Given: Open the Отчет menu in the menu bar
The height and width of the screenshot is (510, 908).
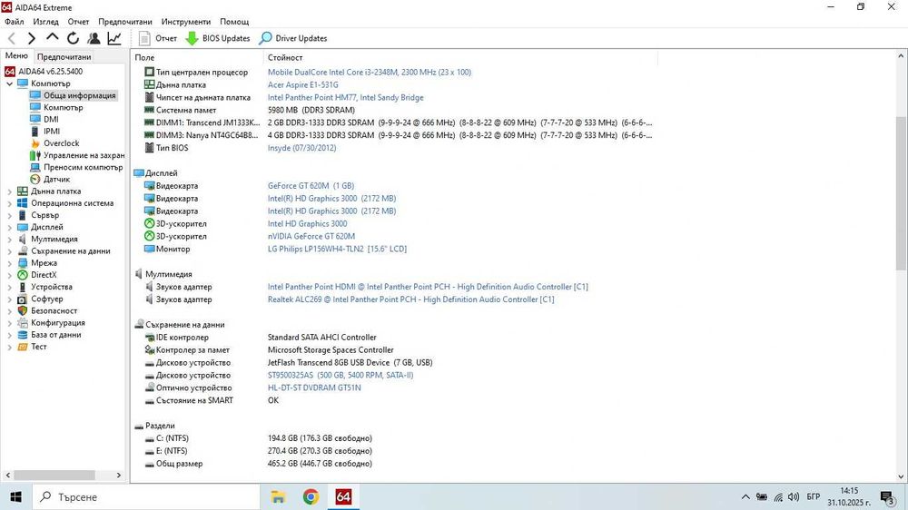Looking at the screenshot, I should coord(78,22).
